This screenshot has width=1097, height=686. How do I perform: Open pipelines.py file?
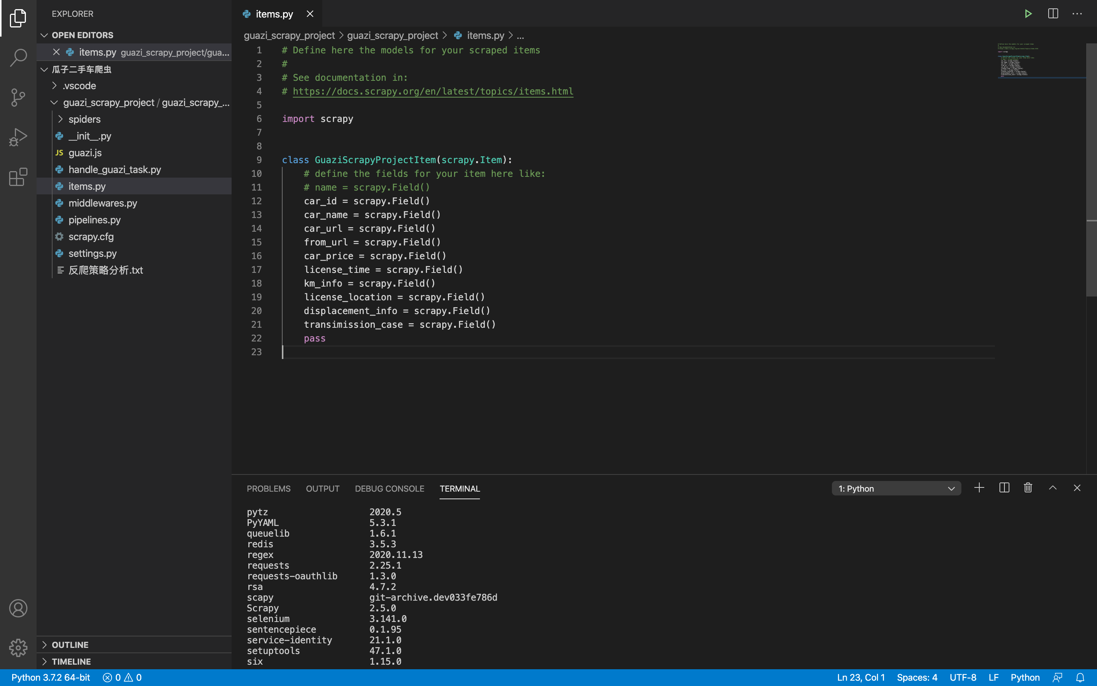pyautogui.click(x=94, y=220)
